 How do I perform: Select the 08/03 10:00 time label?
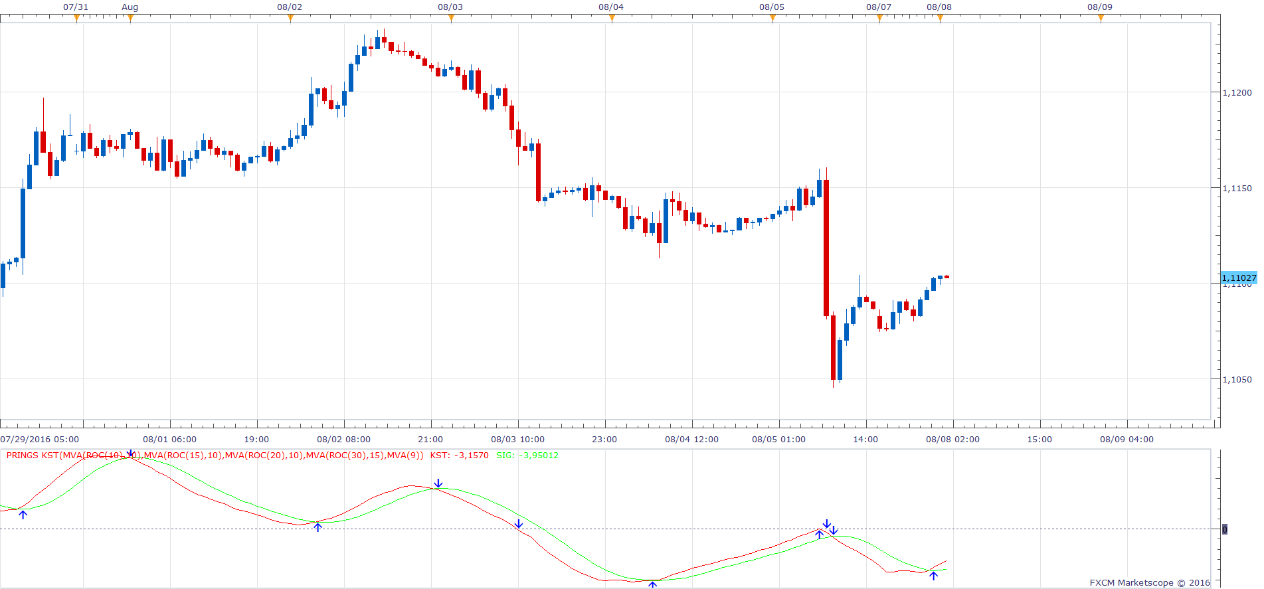pyautogui.click(x=517, y=440)
